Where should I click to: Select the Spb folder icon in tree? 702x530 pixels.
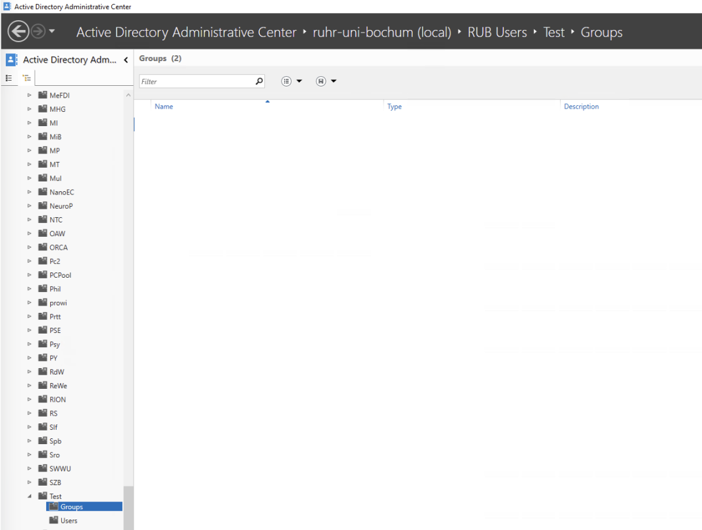[x=42, y=440]
